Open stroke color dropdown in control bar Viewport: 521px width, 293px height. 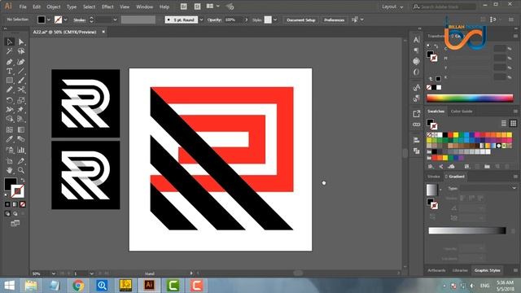(65, 20)
